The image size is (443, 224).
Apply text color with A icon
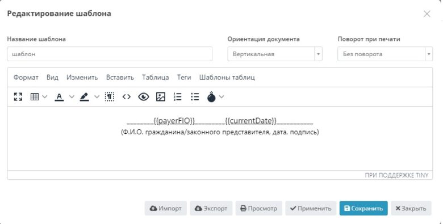59,97
